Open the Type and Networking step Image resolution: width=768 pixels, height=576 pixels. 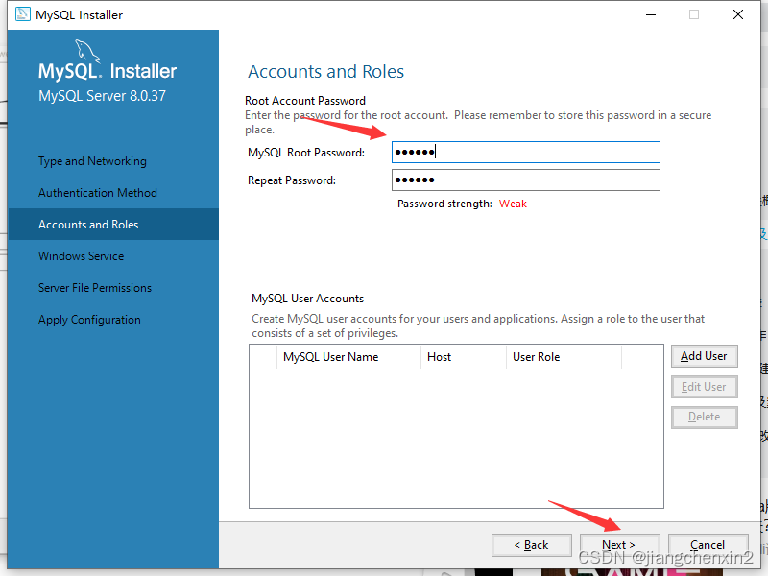click(92, 161)
